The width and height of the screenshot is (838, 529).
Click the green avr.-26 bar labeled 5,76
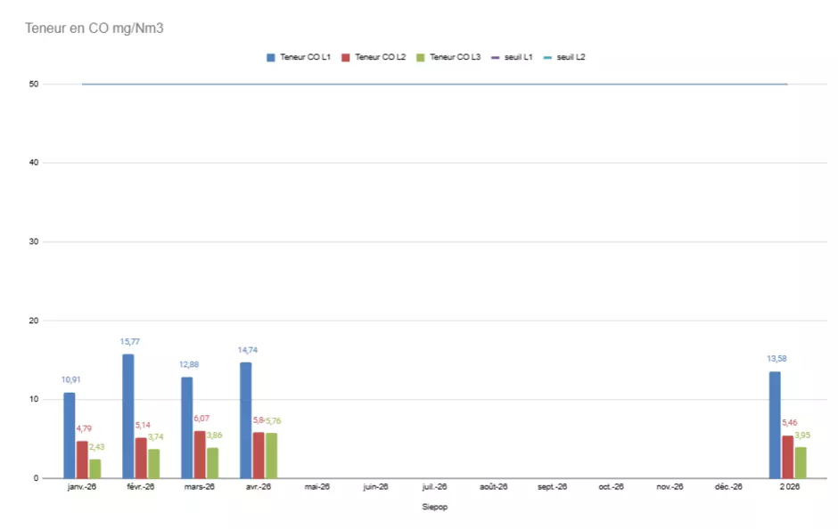point(272,456)
